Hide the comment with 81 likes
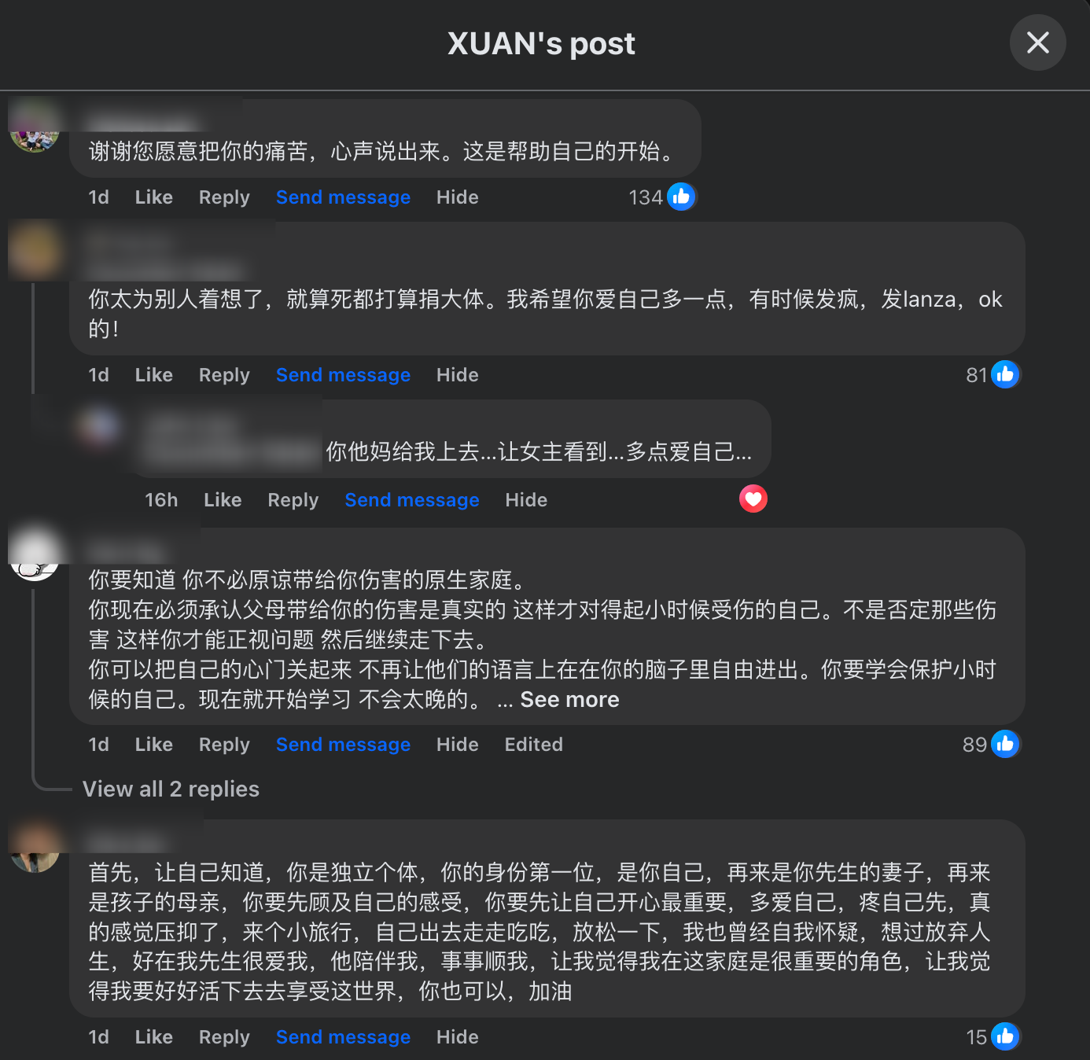Viewport: 1090px width, 1060px height. [x=458, y=375]
